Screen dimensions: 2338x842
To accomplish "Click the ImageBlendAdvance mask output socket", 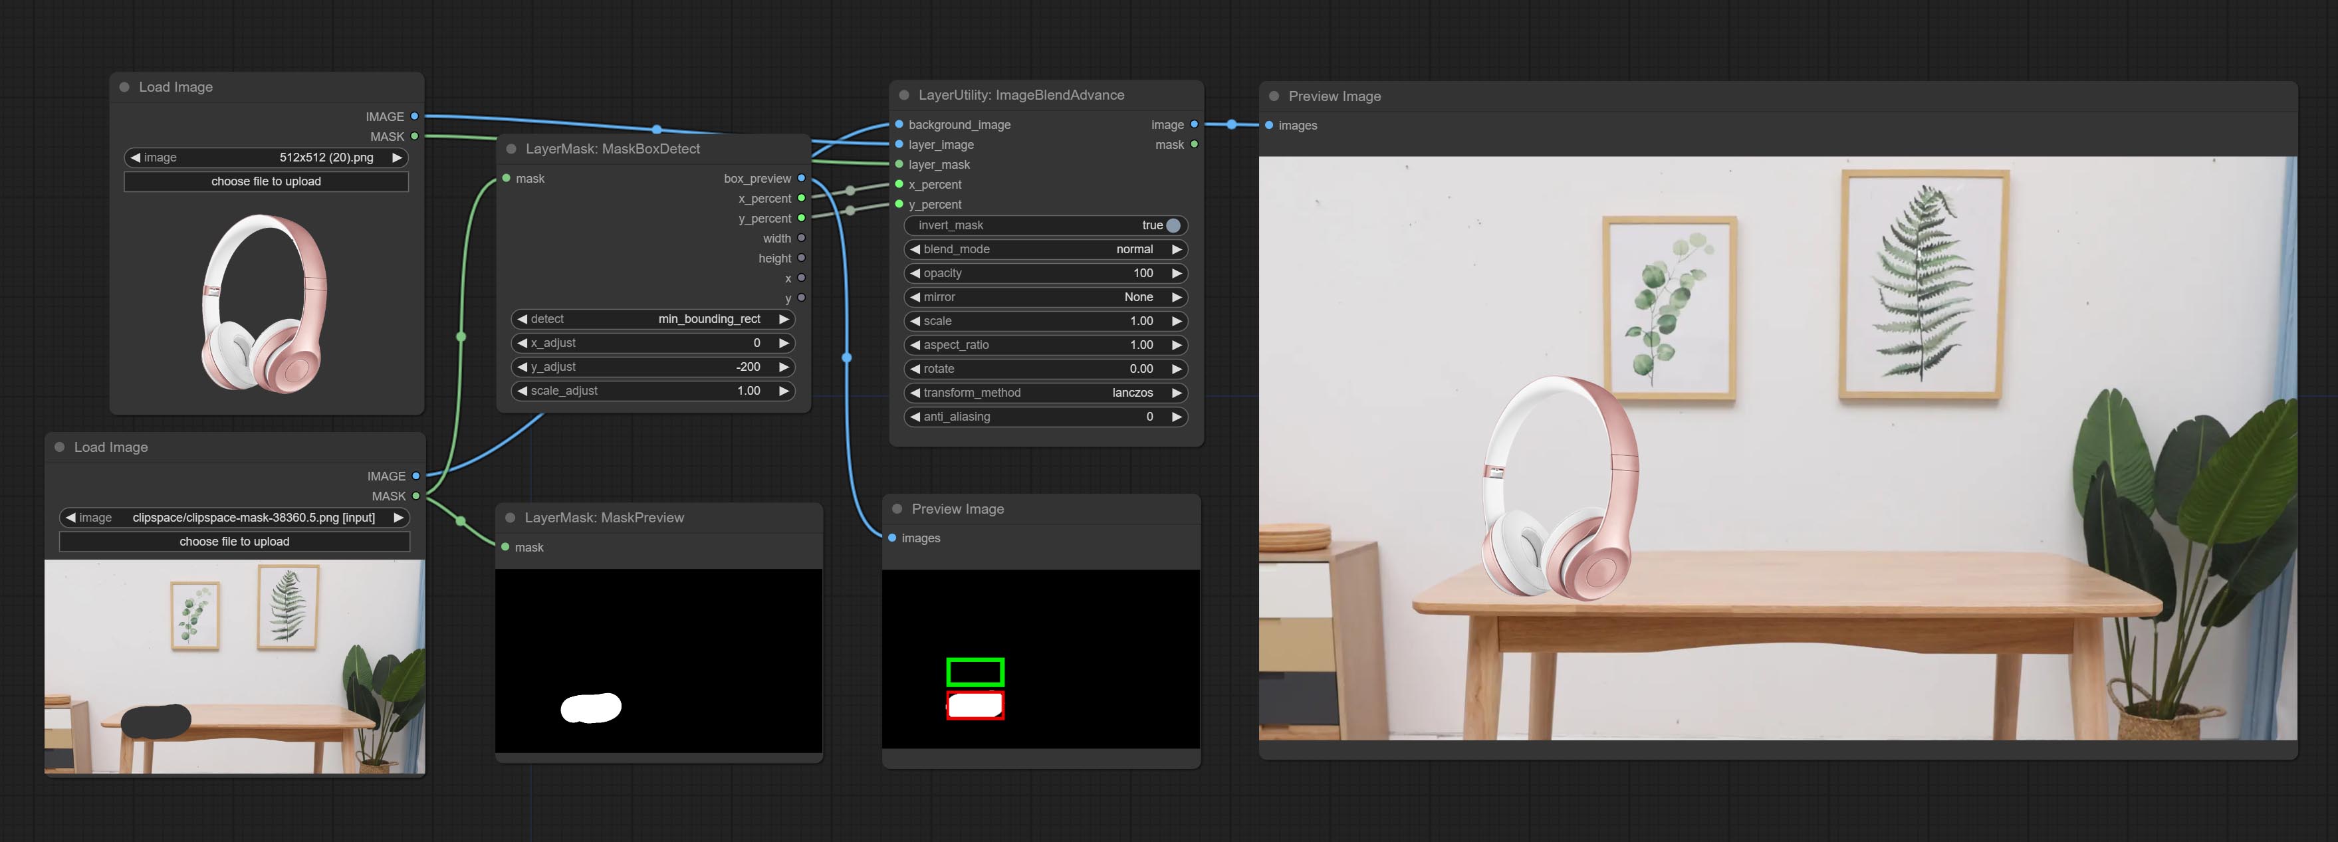I will click(x=1193, y=144).
